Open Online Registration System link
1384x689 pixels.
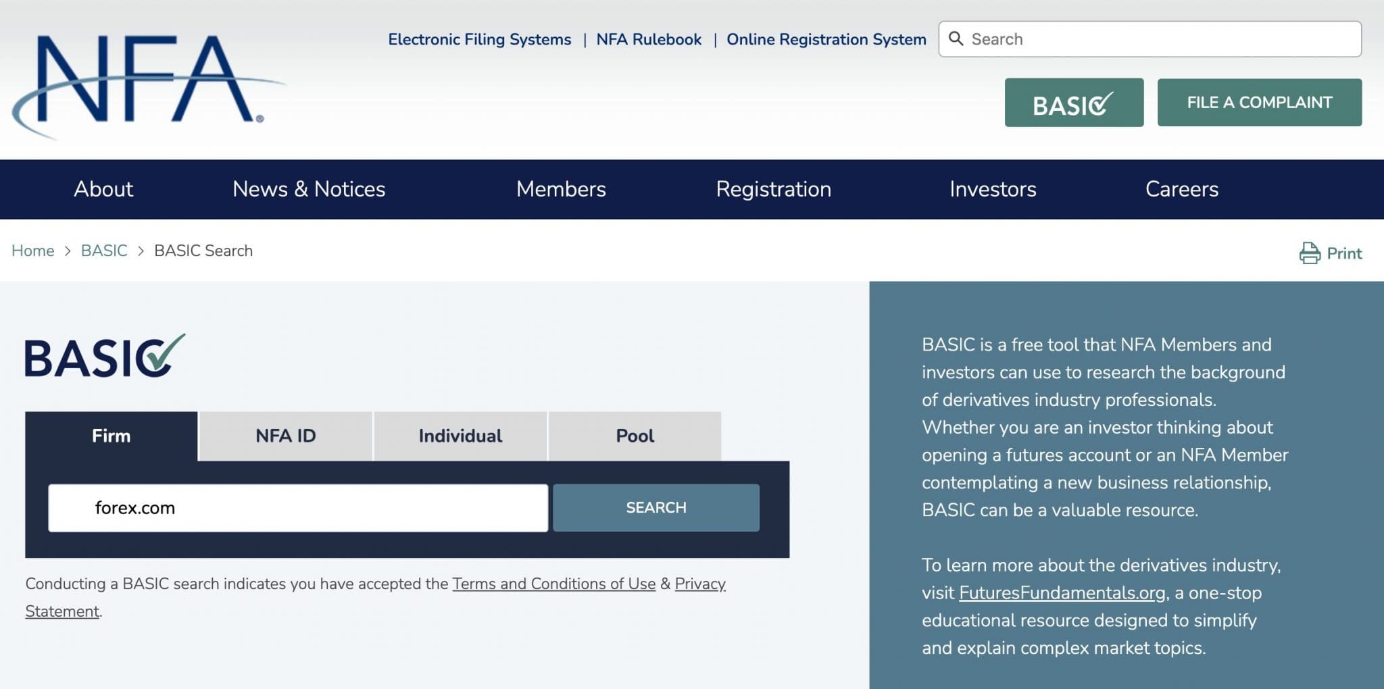(826, 39)
